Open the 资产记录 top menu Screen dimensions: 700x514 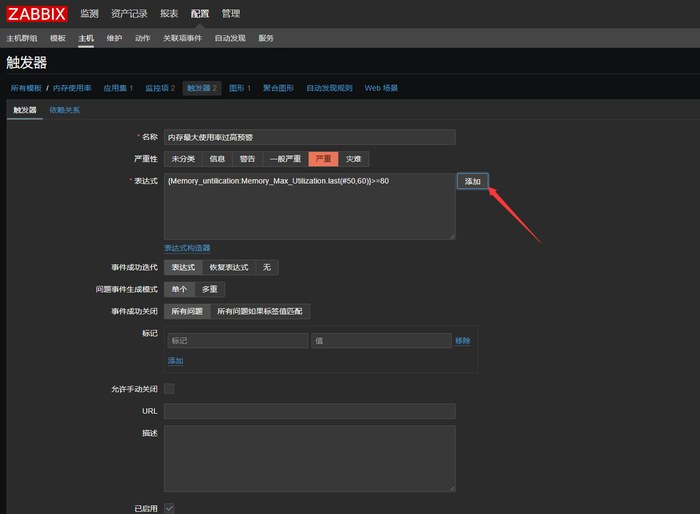pos(129,14)
